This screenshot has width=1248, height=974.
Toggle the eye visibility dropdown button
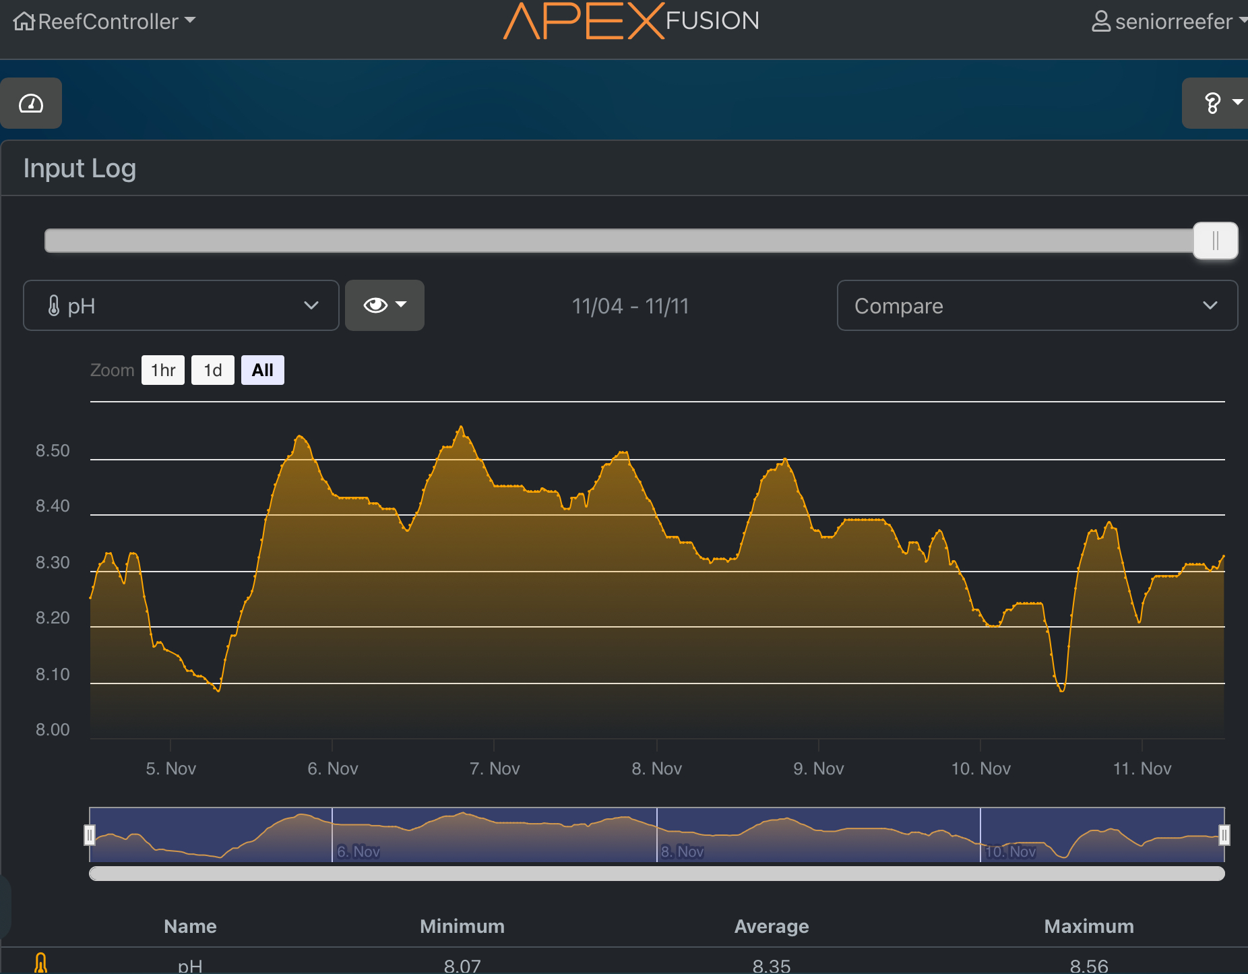point(385,305)
